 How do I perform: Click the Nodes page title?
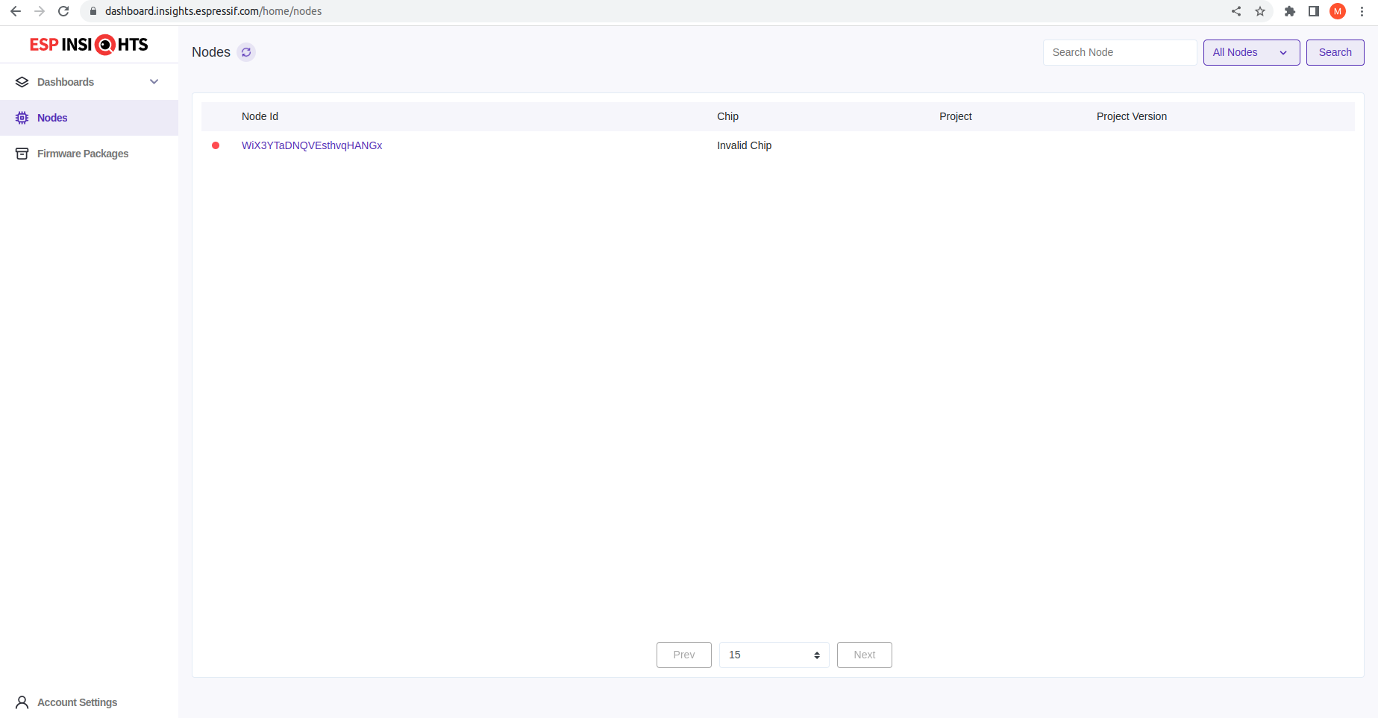(211, 52)
